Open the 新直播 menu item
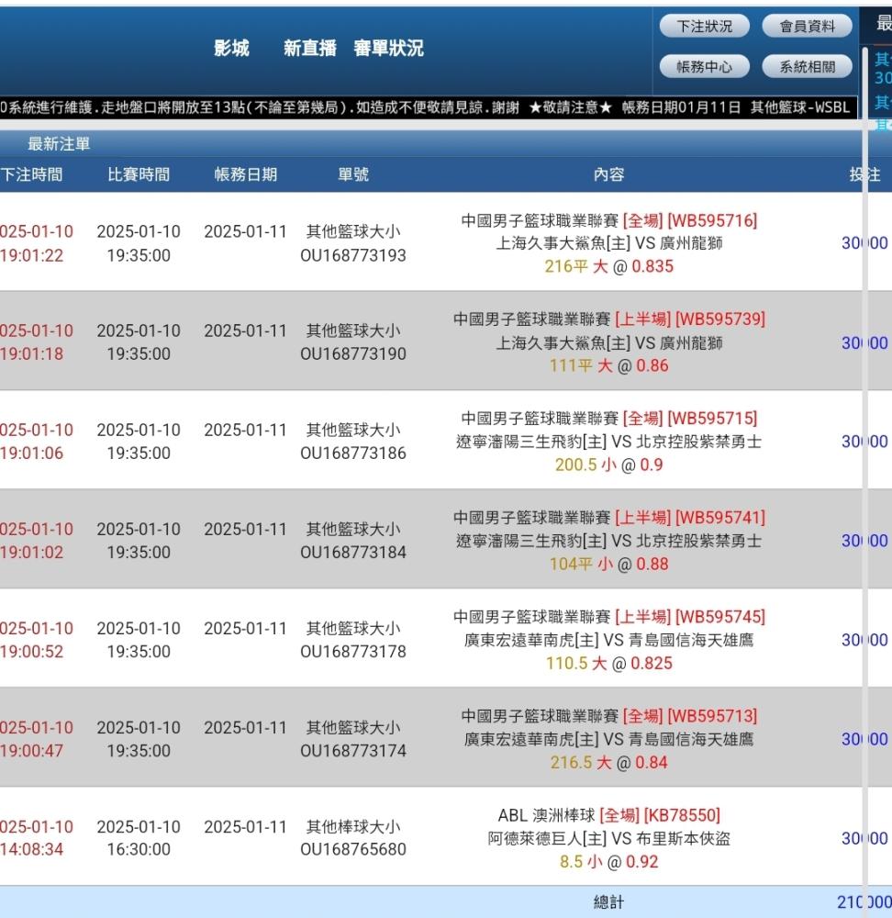This screenshot has height=918, width=892. (x=309, y=49)
